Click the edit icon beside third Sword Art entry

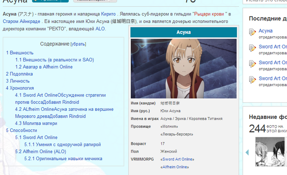(x=252, y=79)
